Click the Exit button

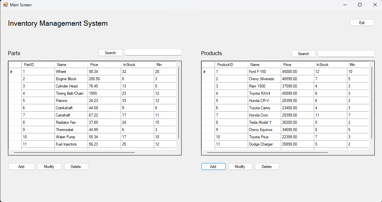click(x=362, y=22)
